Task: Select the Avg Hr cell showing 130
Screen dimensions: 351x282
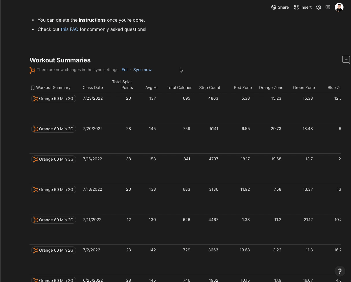Action: point(152,220)
